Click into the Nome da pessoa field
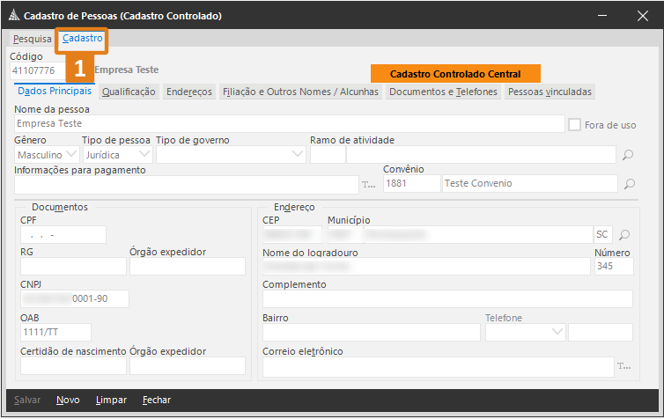Viewport: 664px width, 419px height. click(289, 124)
